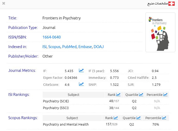Click the red plus icon beside title
Image resolution: width=178 pixels, height=131 pixels.
[172, 4]
